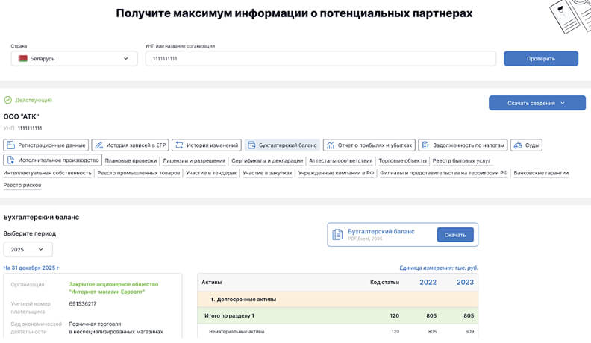591x343 pixels.
Task: Click the Бухгалтерский баланс document icon in download card
Action: click(338, 235)
